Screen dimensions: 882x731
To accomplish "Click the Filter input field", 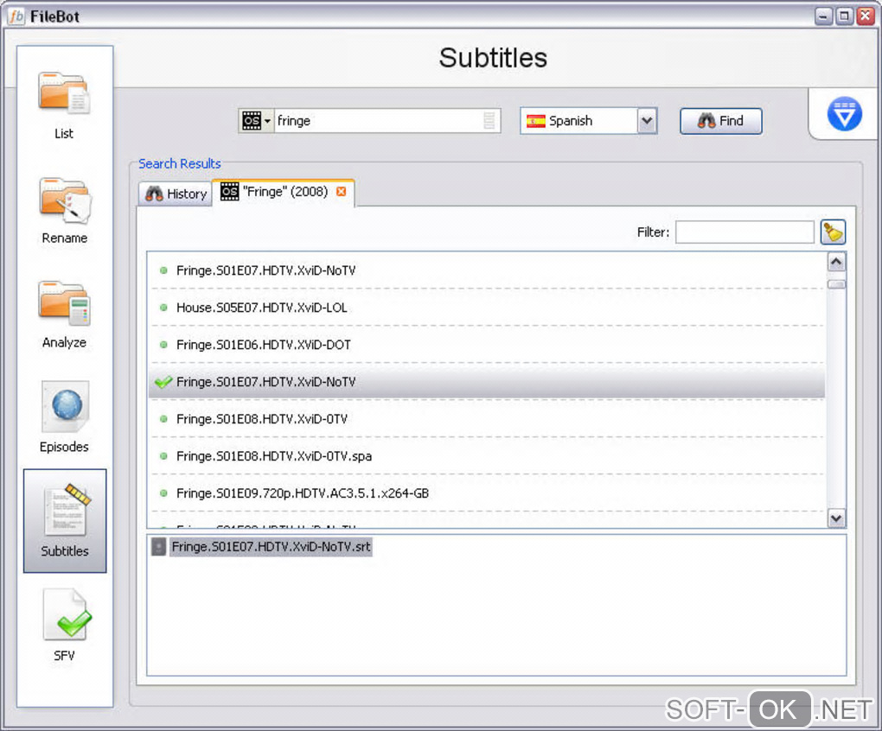I will [x=745, y=232].
